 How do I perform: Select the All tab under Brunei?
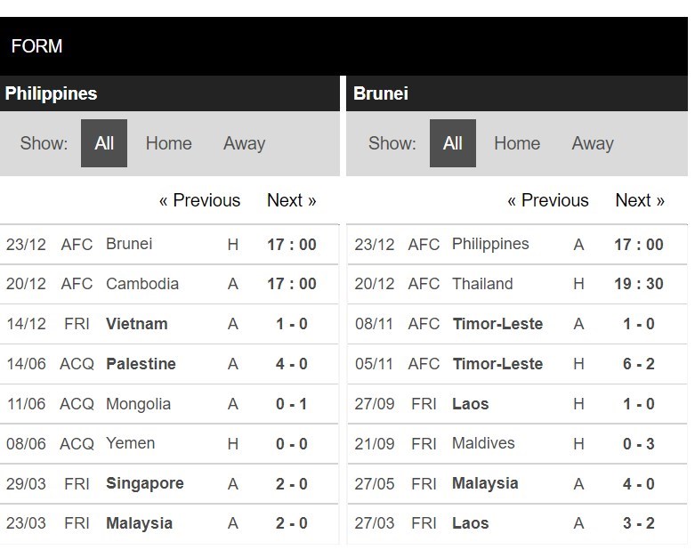(452, 143)
